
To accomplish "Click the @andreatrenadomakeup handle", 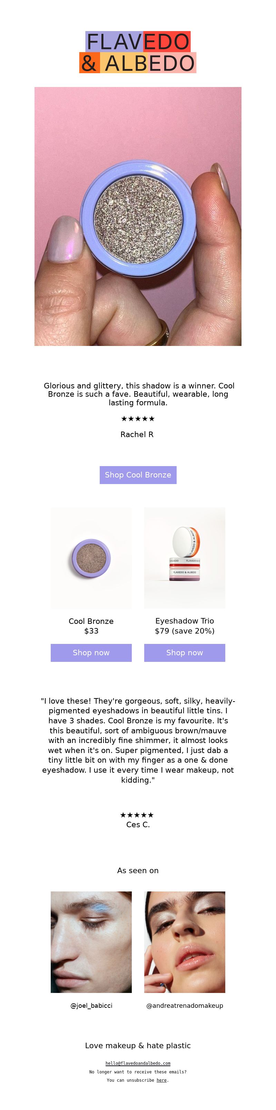I will click(x=185, y=1006).
